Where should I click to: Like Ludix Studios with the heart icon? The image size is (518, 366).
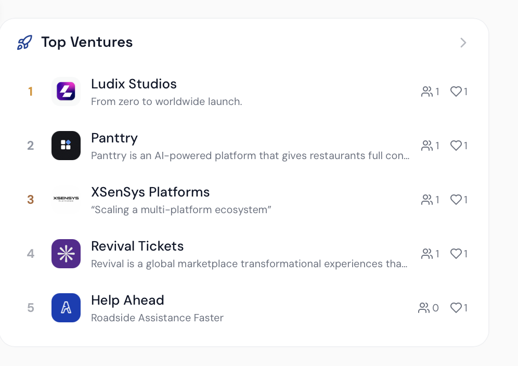pos(456,91)
